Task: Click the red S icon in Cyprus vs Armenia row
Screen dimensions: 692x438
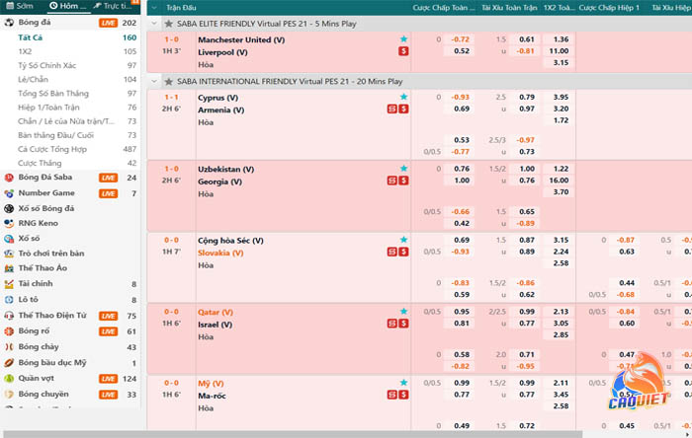Action: [403, 109]
